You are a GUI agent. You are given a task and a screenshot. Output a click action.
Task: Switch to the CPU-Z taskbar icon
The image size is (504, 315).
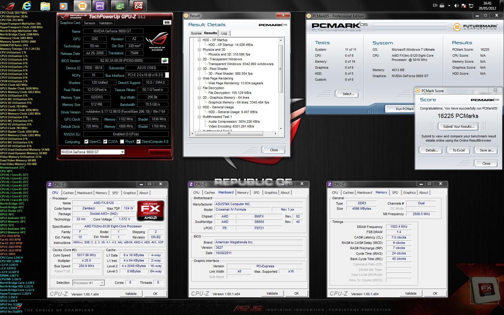point(100,6)
